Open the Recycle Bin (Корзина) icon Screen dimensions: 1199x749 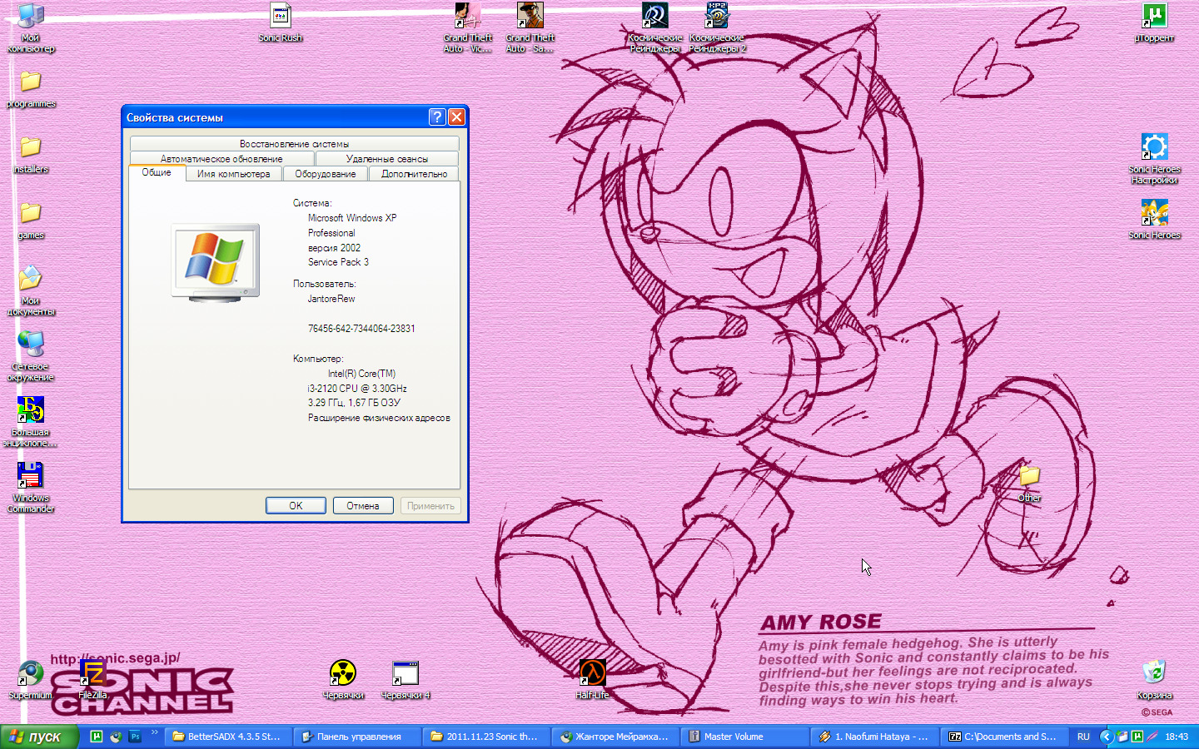pos(1154,672)
